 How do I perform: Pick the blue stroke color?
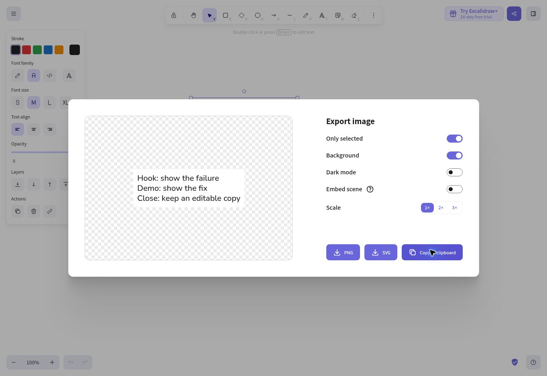48,50
